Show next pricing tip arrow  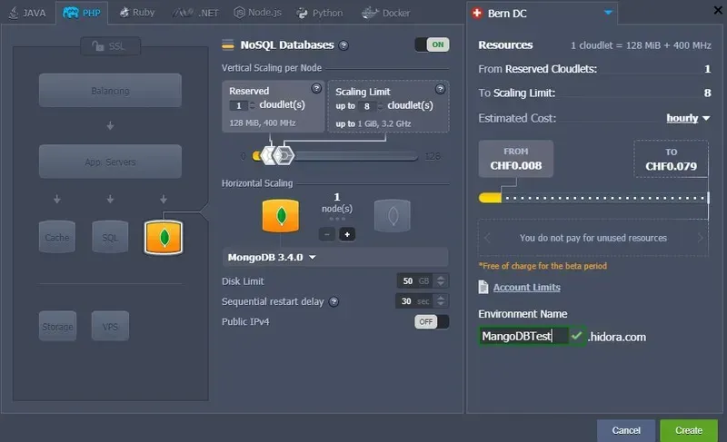pos(700,238)
